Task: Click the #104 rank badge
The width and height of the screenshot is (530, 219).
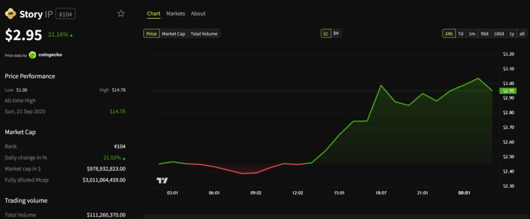Action: [65, 14]
